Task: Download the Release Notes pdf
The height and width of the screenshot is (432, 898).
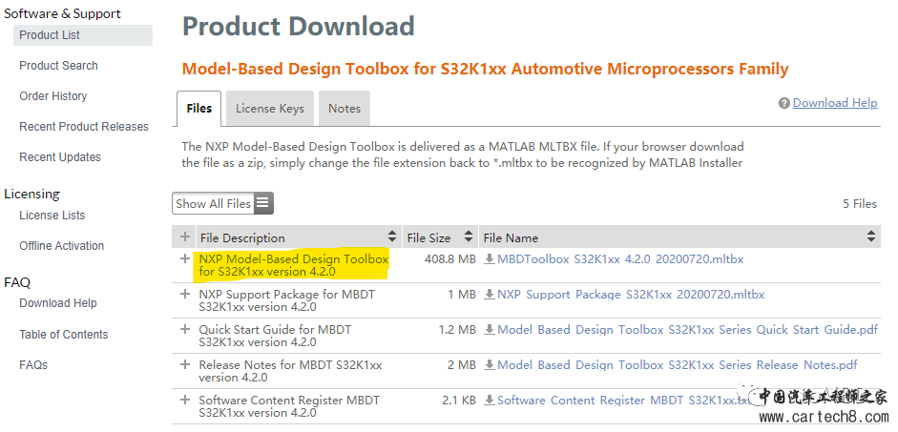Action: tap(677, 365)
